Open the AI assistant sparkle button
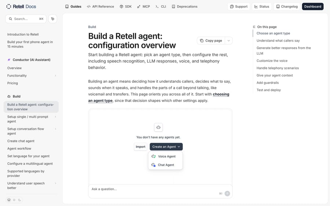This screenshot has height=206, width=330. [x=52, y=19]
